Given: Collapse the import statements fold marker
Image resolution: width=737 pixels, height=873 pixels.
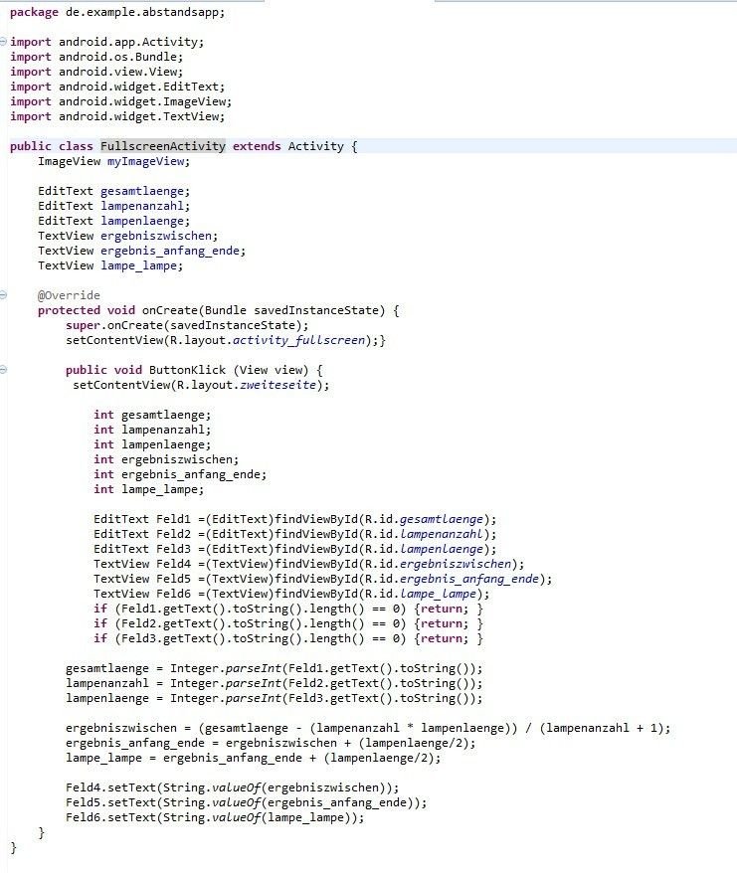Looking at the screenshot, I should point(3,41).
